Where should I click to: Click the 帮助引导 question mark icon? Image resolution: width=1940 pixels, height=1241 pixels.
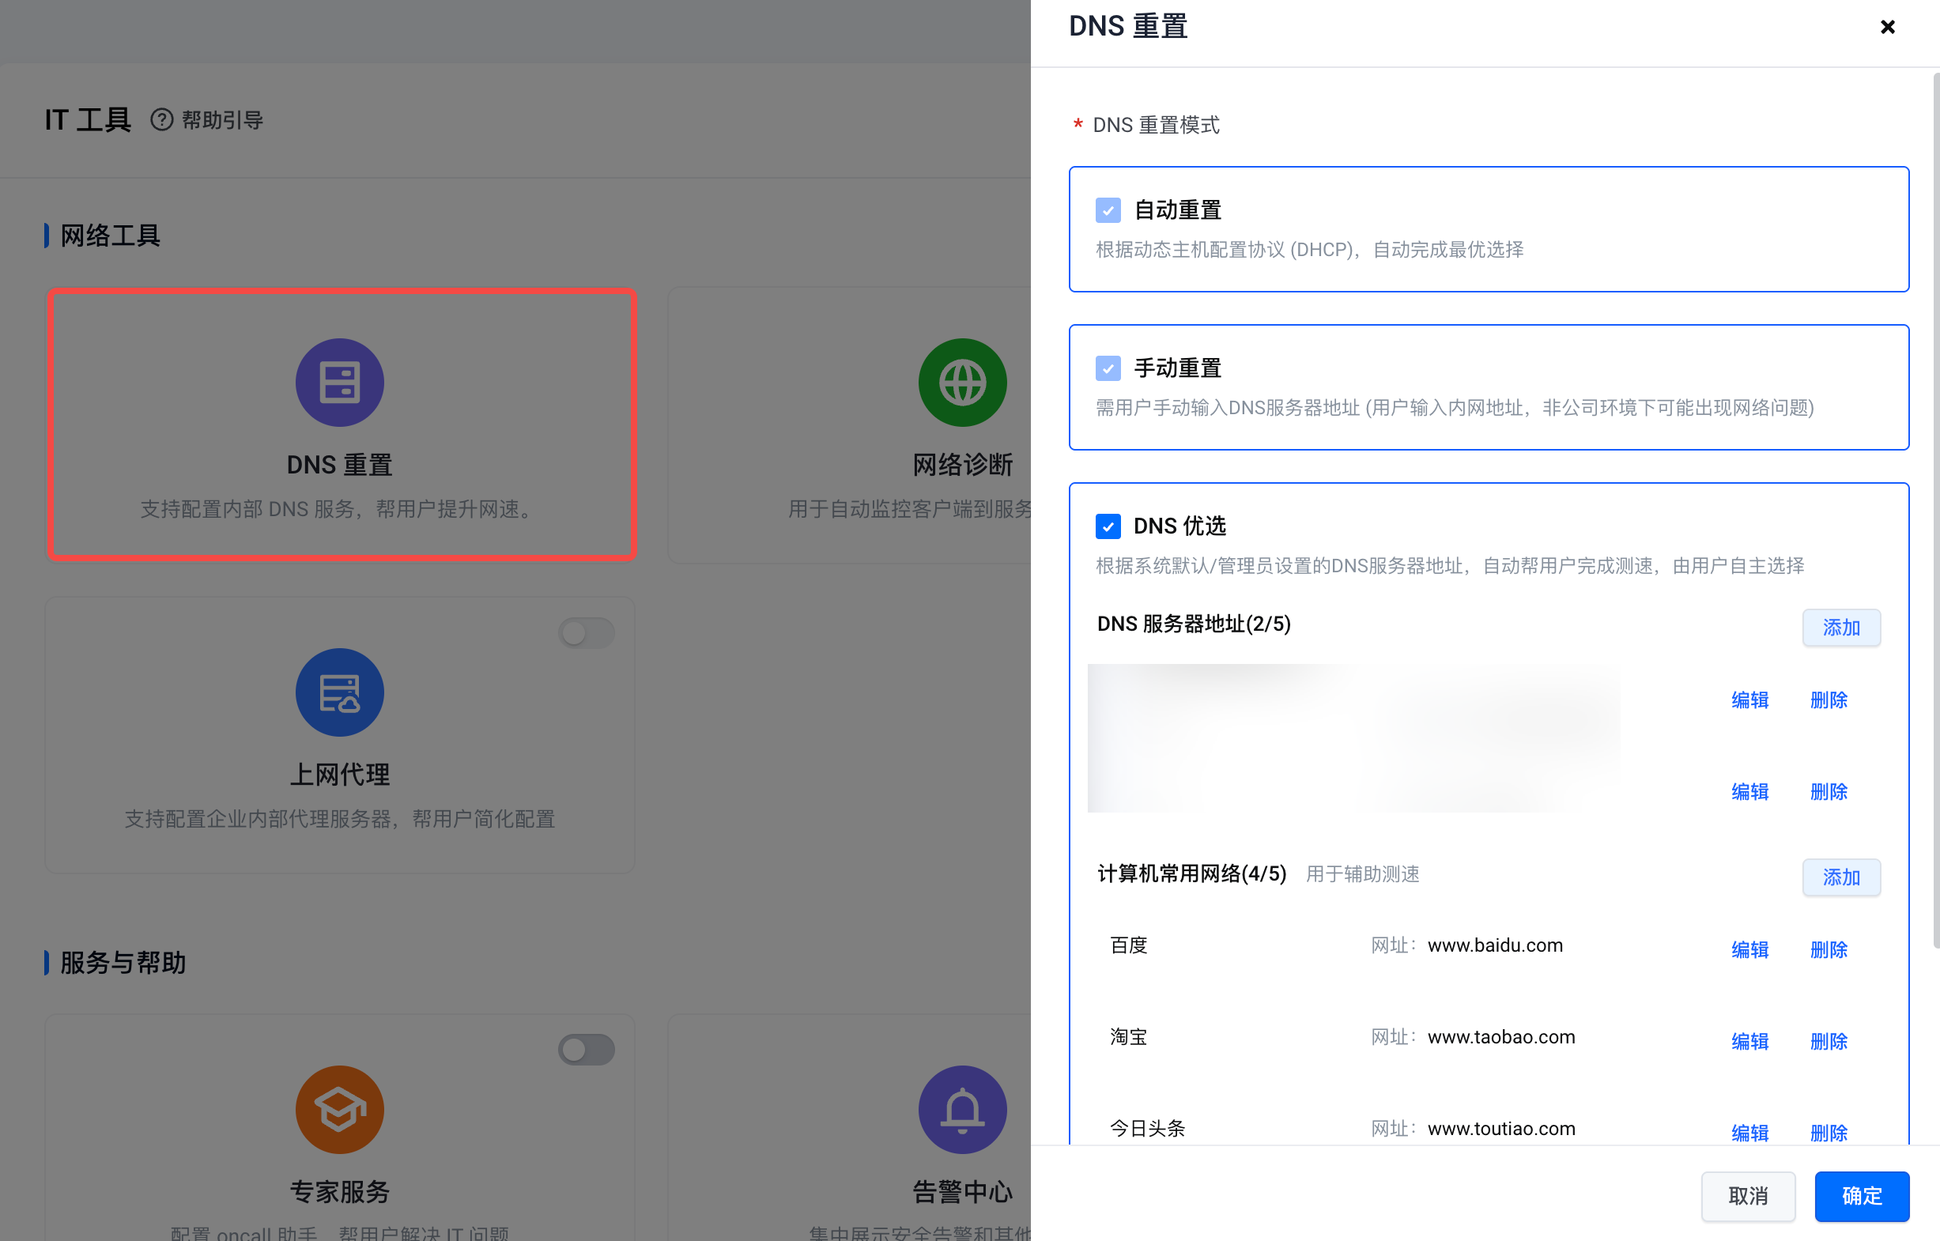click(x=162, y=120)
